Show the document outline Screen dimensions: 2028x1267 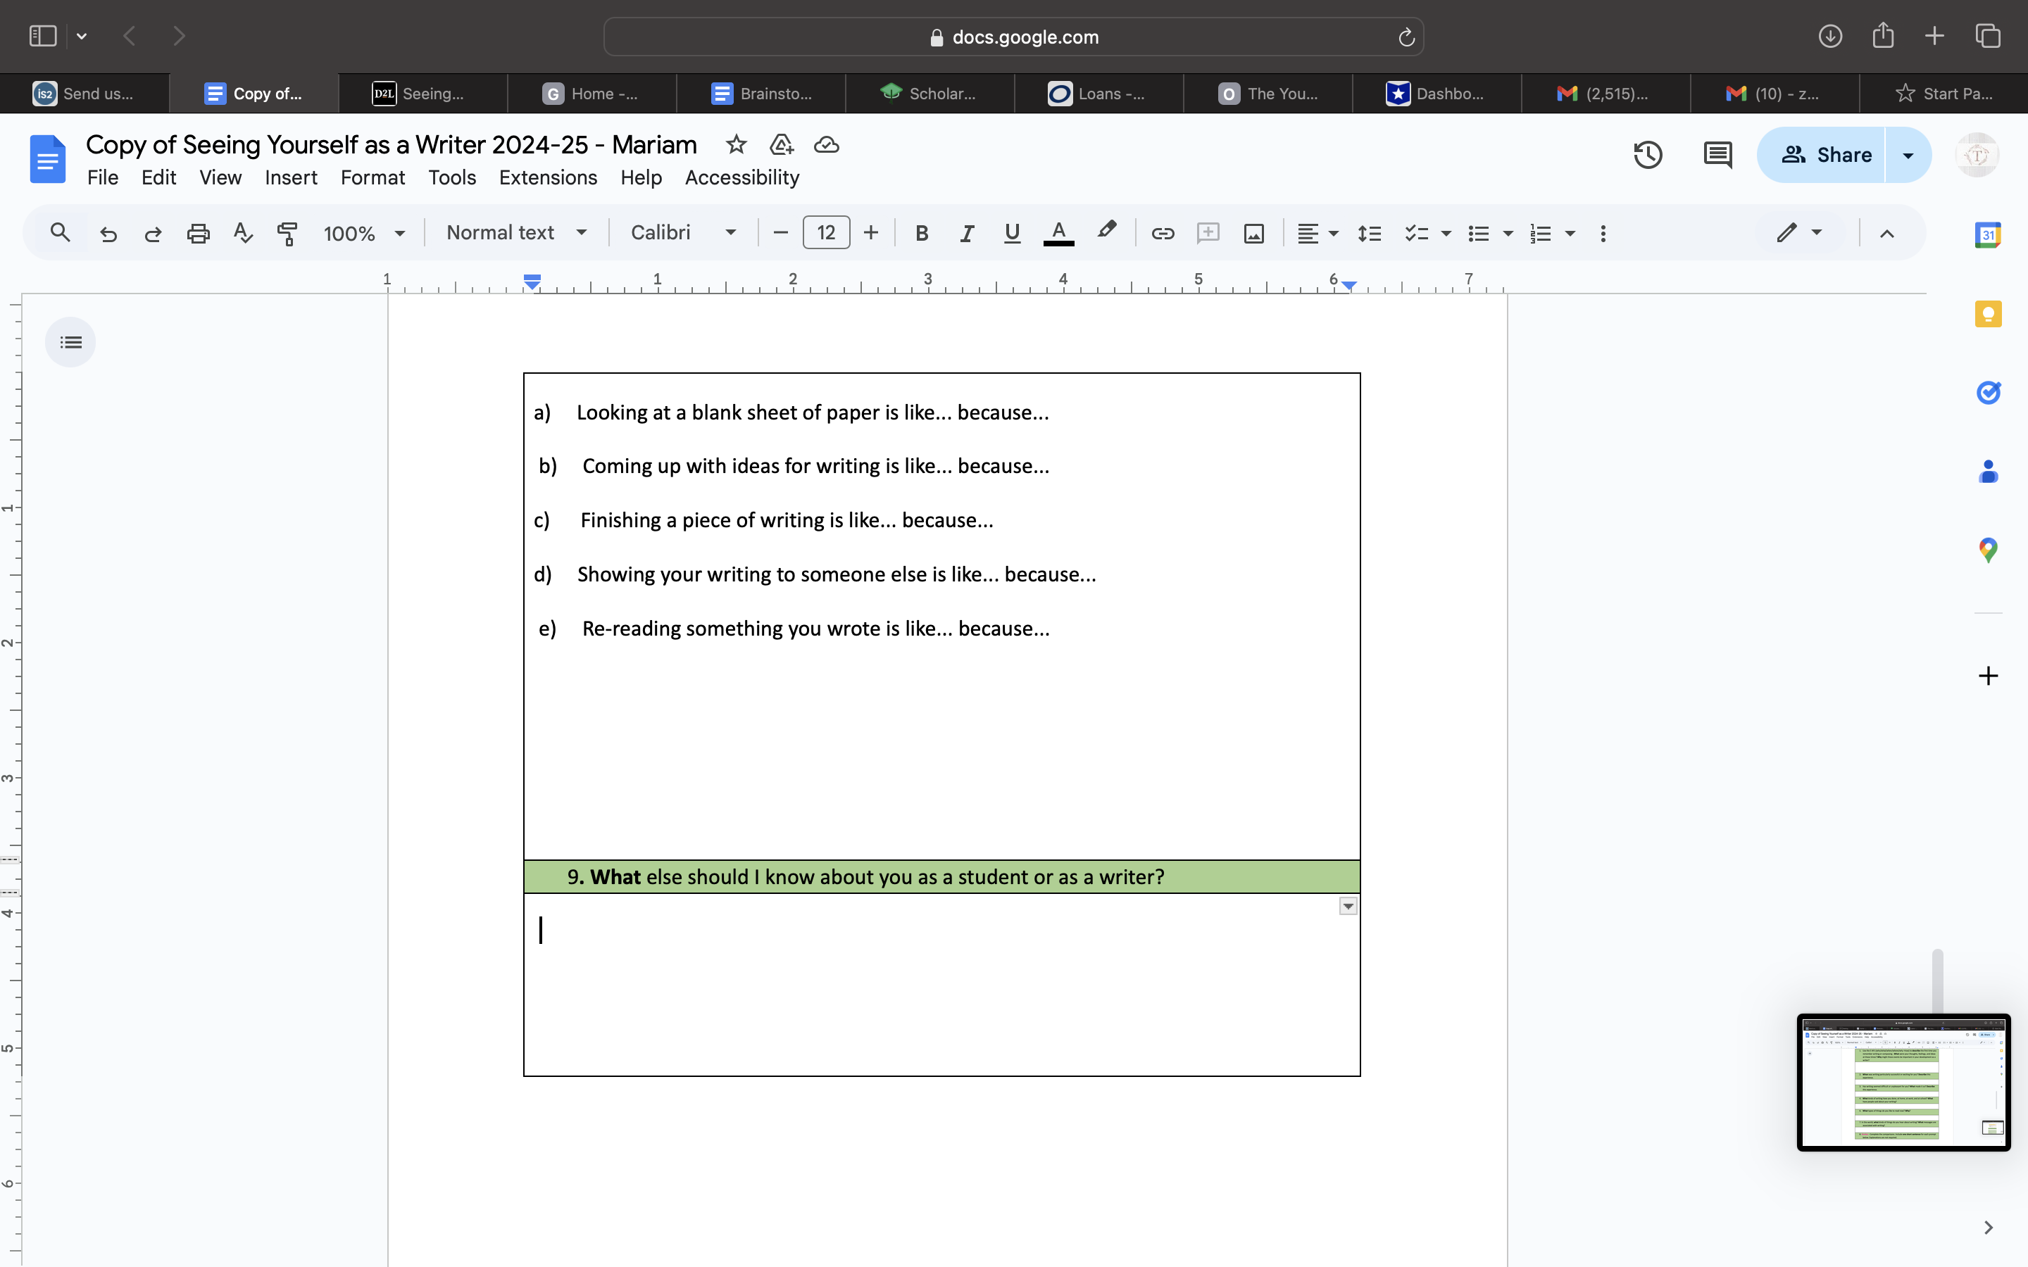pos(70,342)
